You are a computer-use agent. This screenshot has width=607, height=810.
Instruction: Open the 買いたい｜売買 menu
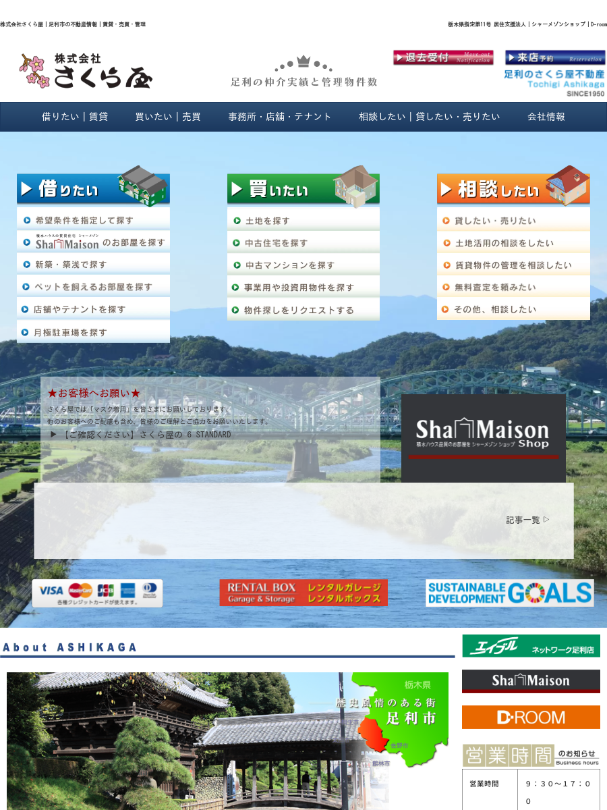tap(168, 117)
